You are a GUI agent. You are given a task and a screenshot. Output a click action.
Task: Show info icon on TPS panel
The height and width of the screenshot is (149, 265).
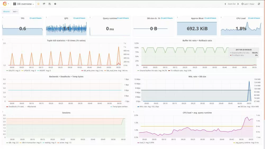click(3, 17)
